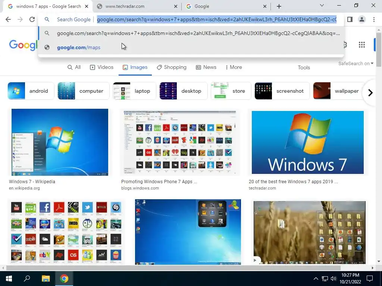Open the taskbar clock showing 10:27 PM

[350, 279]
